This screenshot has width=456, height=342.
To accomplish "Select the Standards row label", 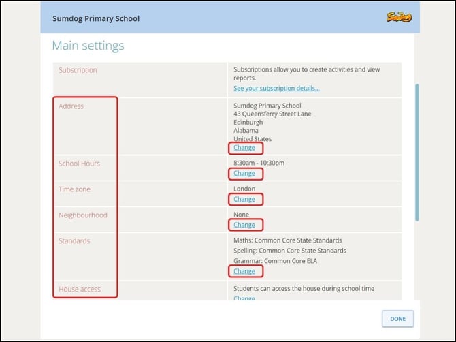I will [x=74, y=241].
